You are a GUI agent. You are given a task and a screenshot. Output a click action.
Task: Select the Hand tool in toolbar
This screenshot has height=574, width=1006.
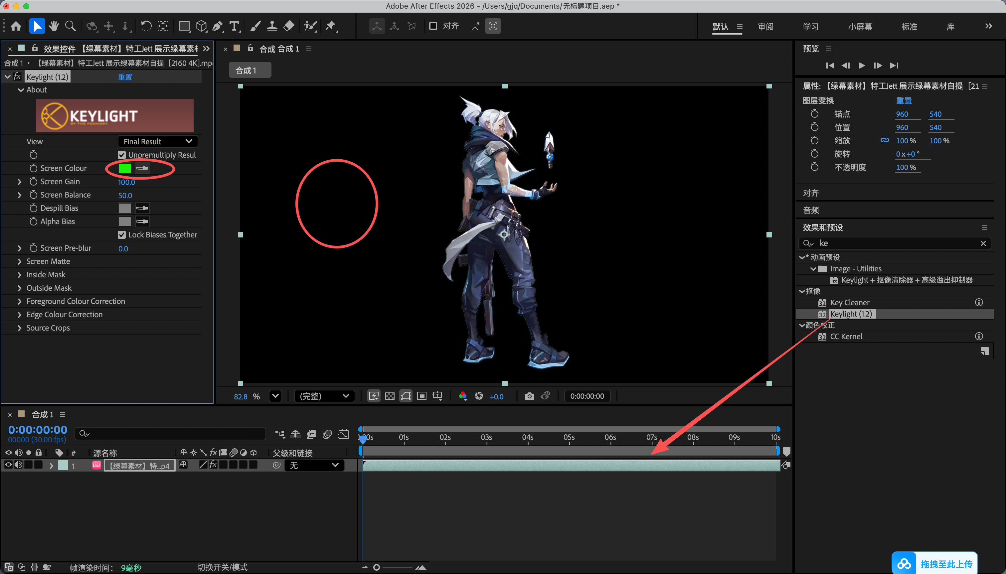point(54,26)
